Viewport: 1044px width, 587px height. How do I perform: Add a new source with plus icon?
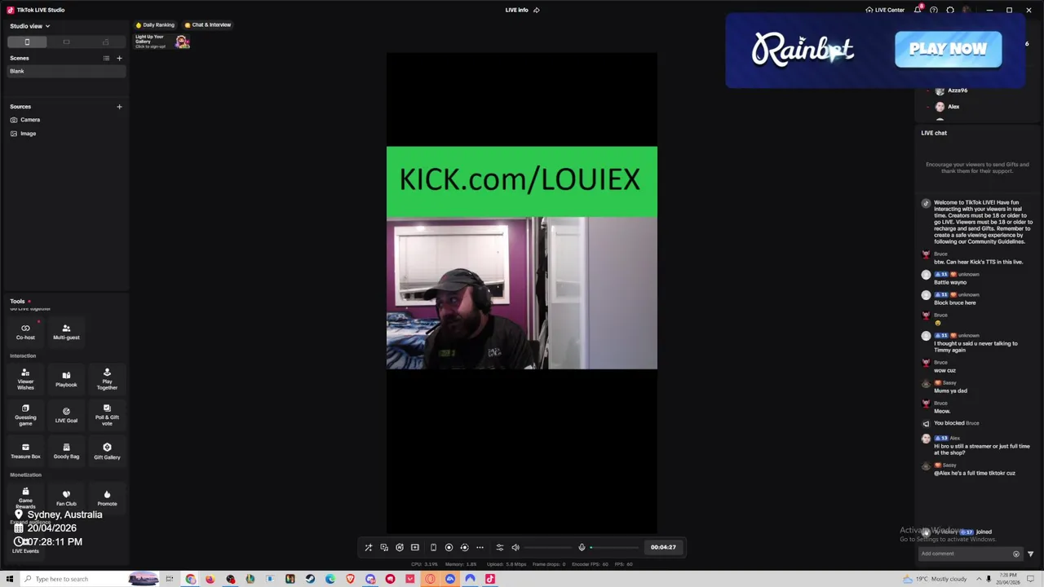(119, 107)
